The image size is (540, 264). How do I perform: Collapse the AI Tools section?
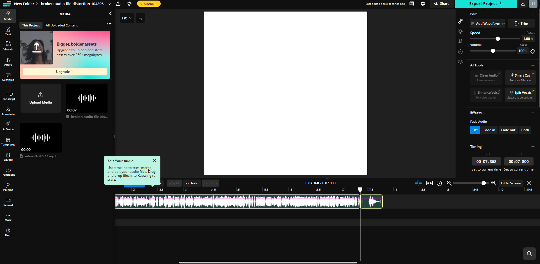[533, 65]
